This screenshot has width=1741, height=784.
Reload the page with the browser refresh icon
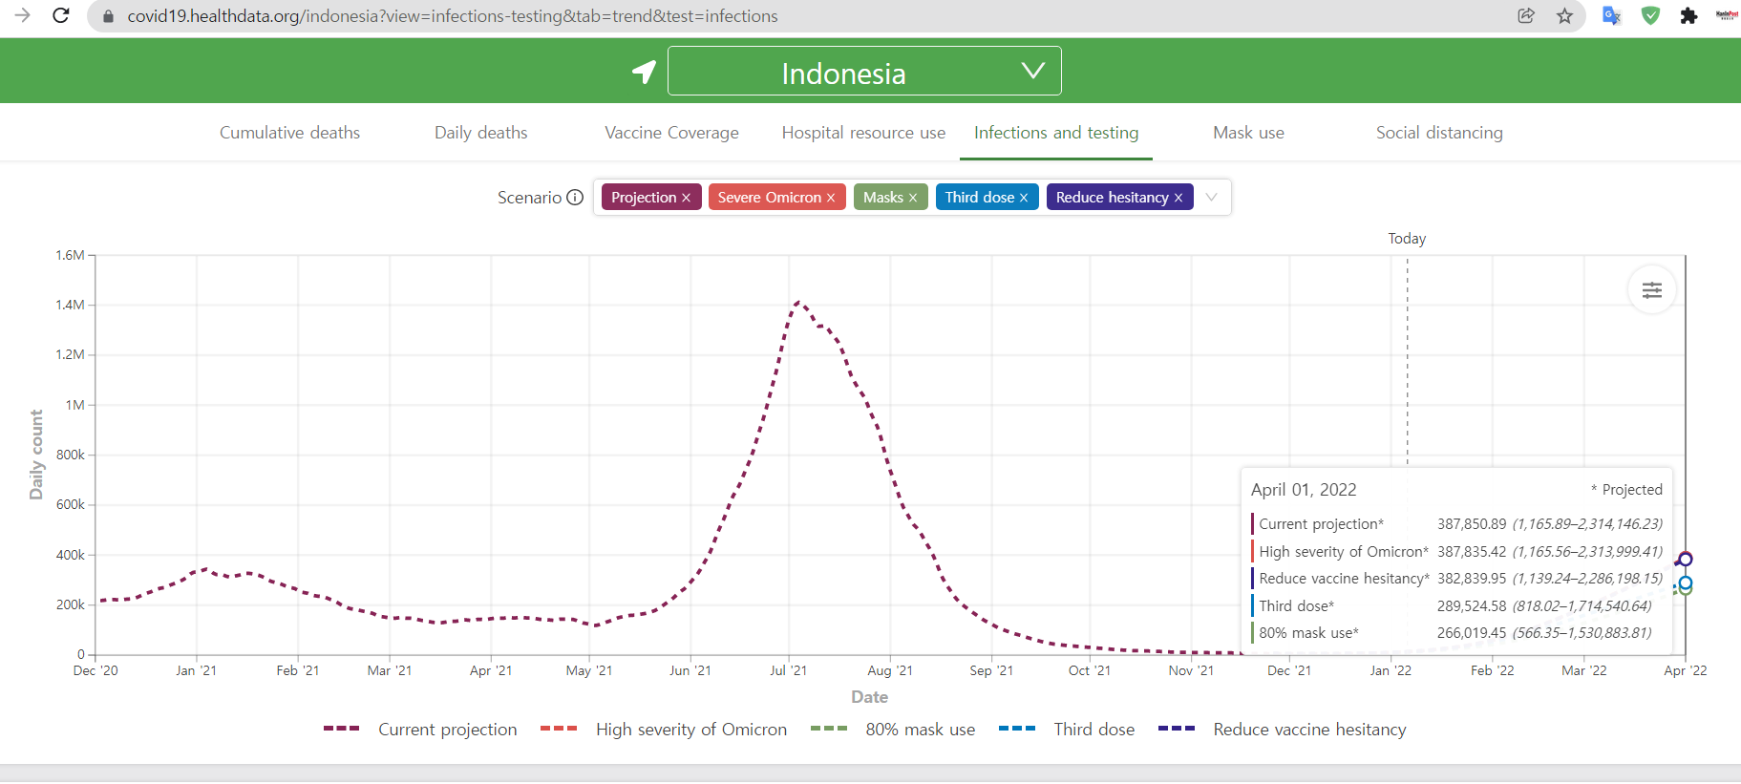point(61,15)
